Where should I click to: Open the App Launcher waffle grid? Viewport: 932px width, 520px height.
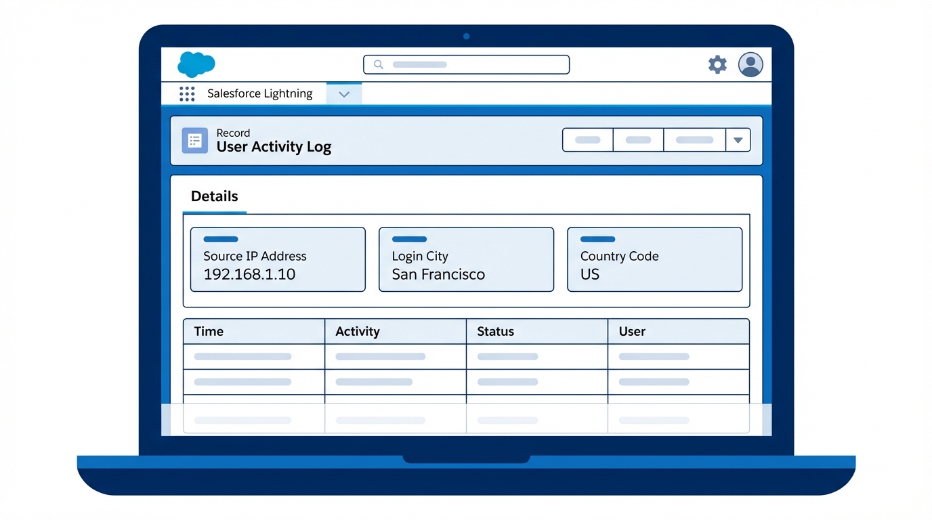point(187,93)
